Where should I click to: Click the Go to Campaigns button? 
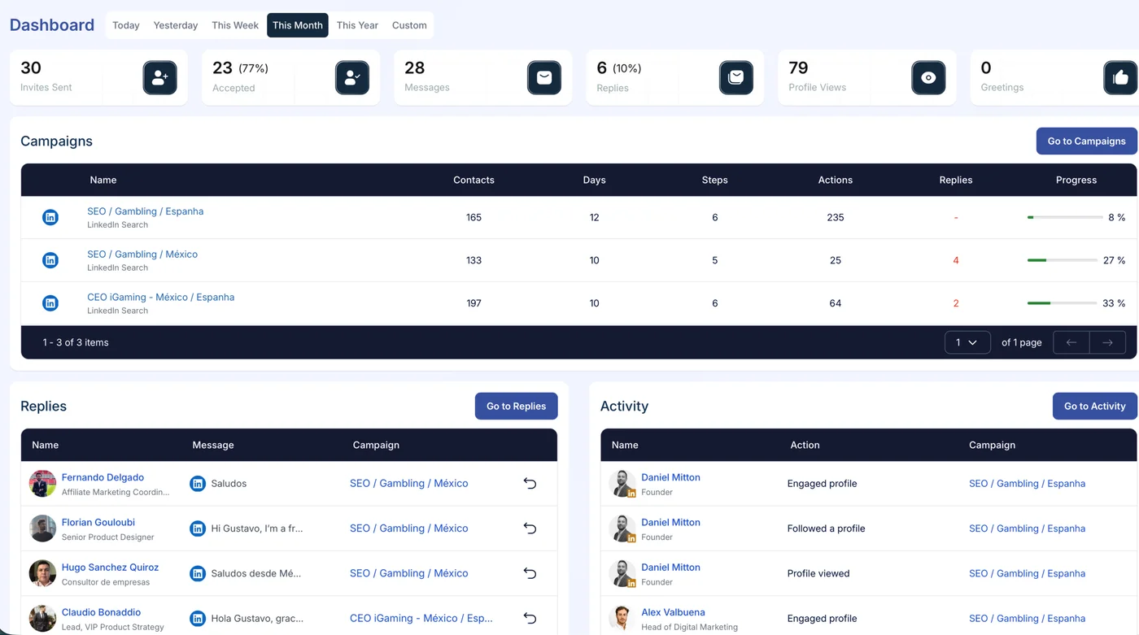point(1087,141)
